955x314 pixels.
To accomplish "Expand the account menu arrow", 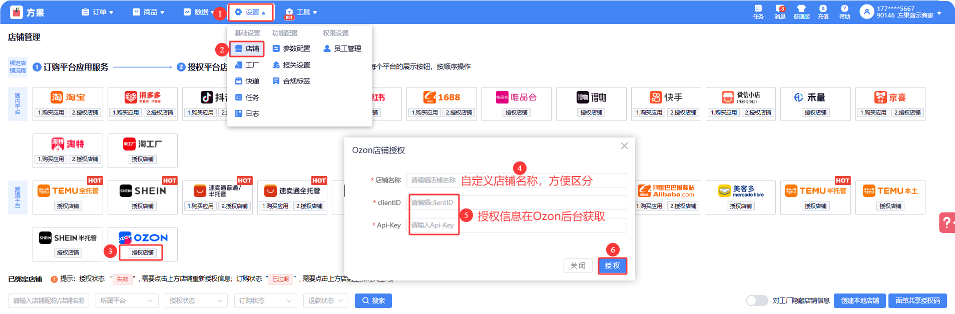I will click(x=939, y=13).
